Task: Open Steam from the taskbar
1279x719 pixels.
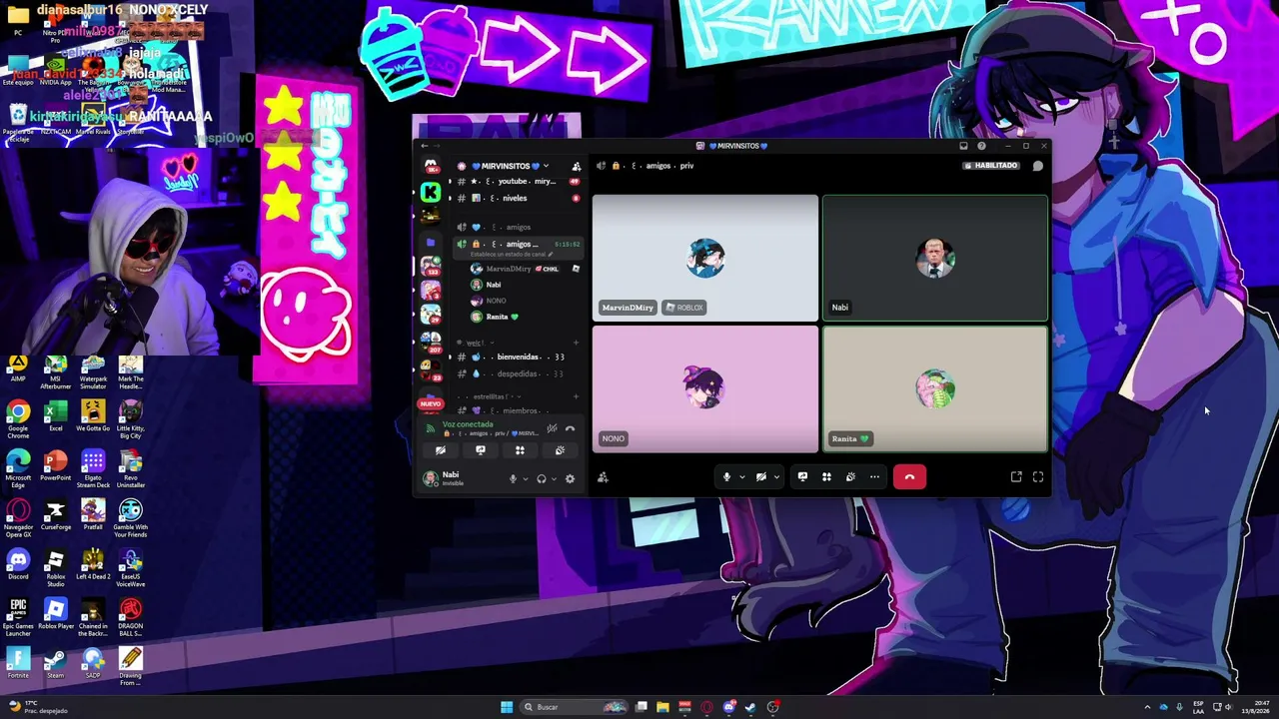Action: 750,707
